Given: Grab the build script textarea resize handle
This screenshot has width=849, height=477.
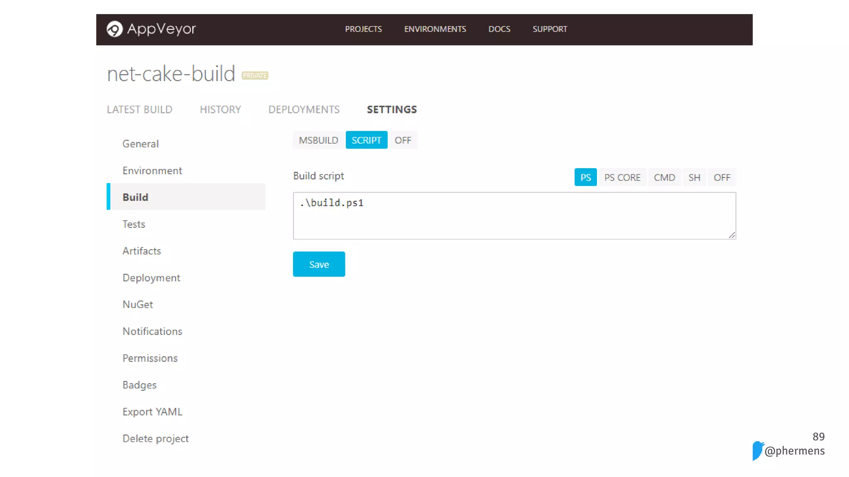Looking at the screenshot, I should tap(732, 235).
